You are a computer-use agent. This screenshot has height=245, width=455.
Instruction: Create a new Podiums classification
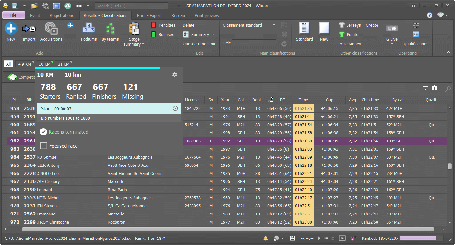pos(89,31)
